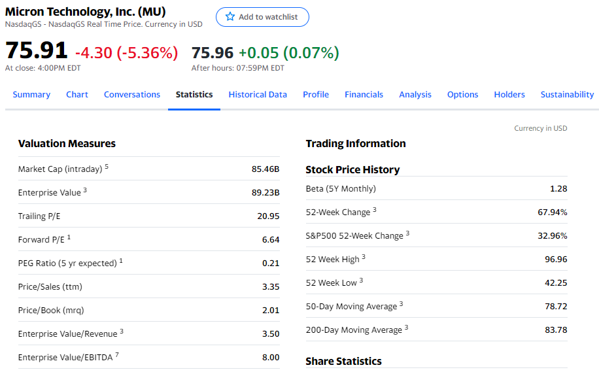The image size is (599, 374).
Task: Click the 52 Week Low label
Action: 331,282
